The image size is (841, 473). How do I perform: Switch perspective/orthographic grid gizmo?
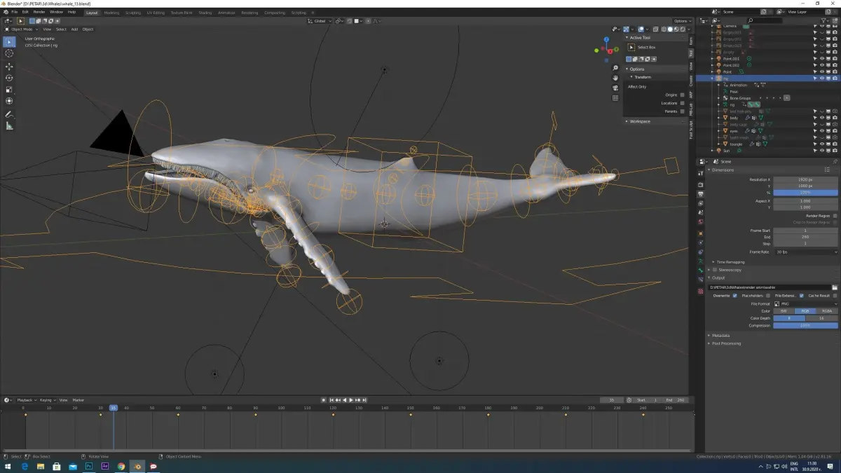(615, 97)
